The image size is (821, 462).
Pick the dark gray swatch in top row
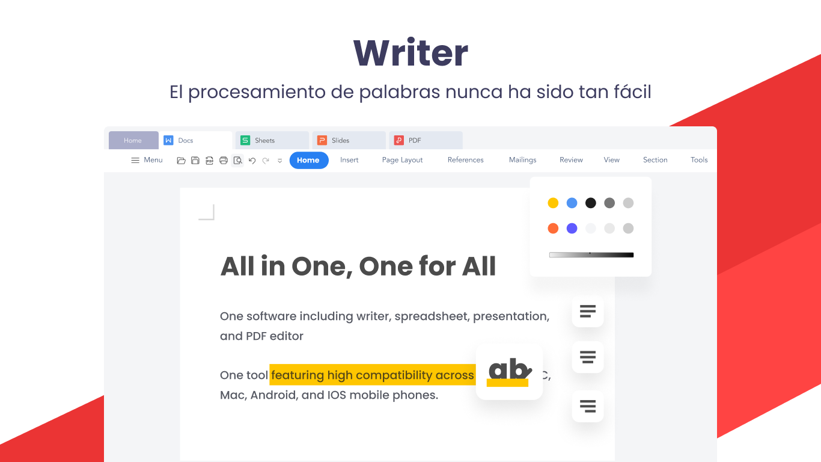tap(609, 203)
